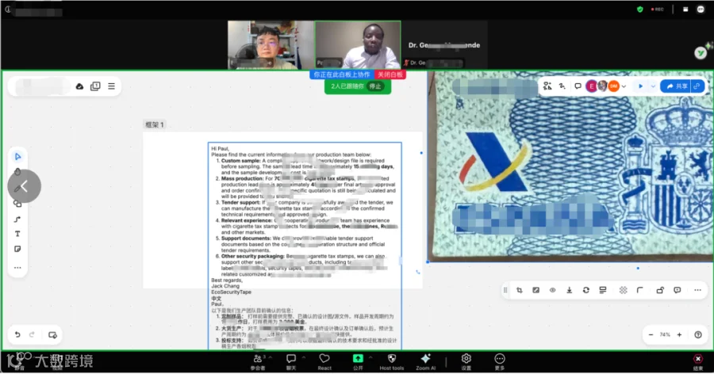The height and width of the screenshot is (374, 714).
Task: Click 关闭白板 to close the whiteboard
Action: click(x=390, y=74)
